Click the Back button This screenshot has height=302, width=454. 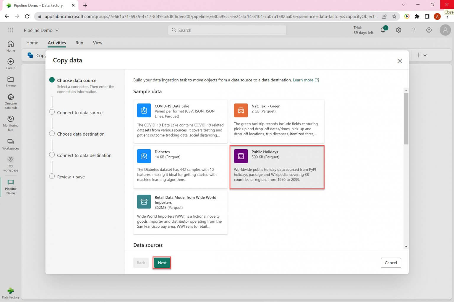tap(141, 263)
